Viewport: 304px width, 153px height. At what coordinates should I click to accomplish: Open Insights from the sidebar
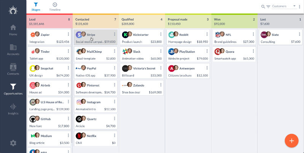pyautogui.click(x=13, y=109)
